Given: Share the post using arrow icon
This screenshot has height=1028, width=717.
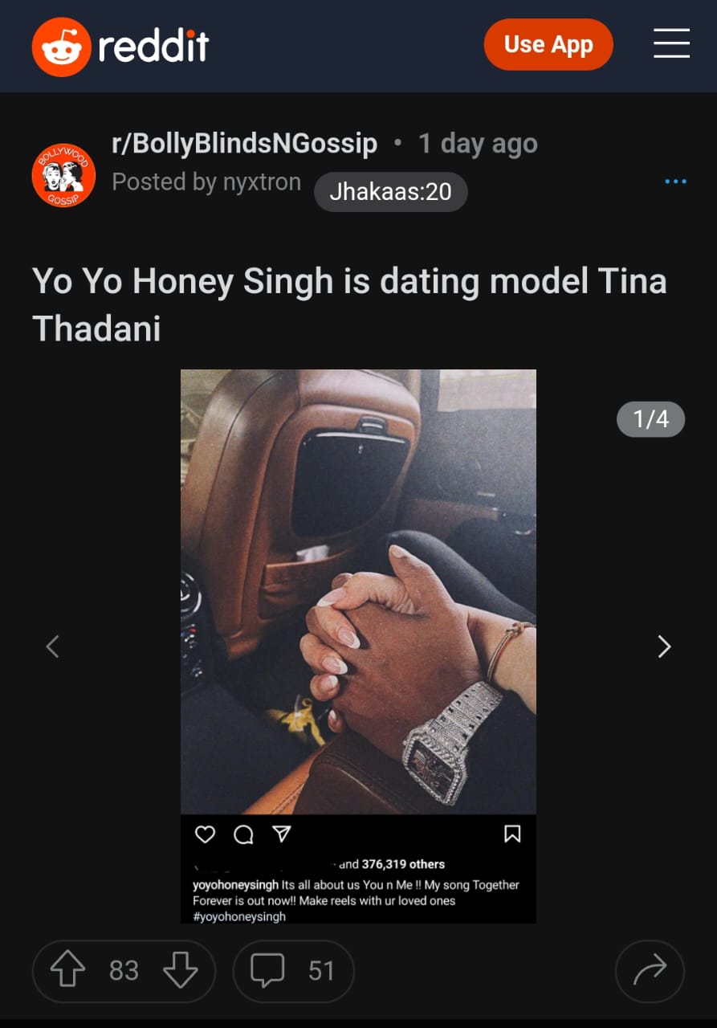Looking at the screenshot, I should point(650,971).
